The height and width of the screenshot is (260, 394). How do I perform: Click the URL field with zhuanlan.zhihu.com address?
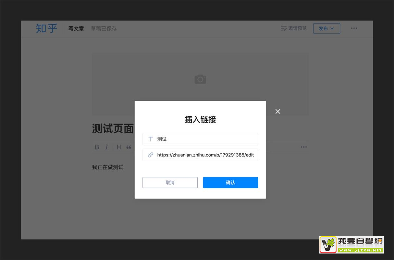point(205,155)
